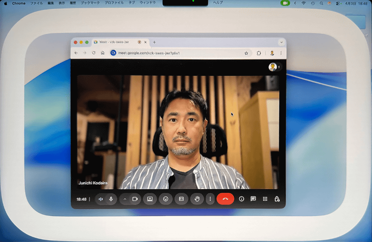The image size is (372, 242).
Task: Reload the Meet page
Action: click(94, 53)
